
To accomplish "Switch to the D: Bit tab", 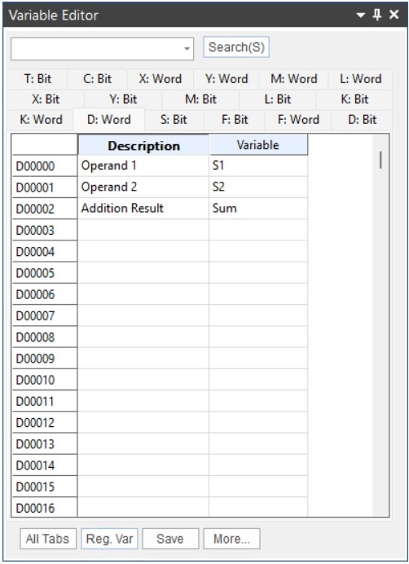I will (362, 120).
